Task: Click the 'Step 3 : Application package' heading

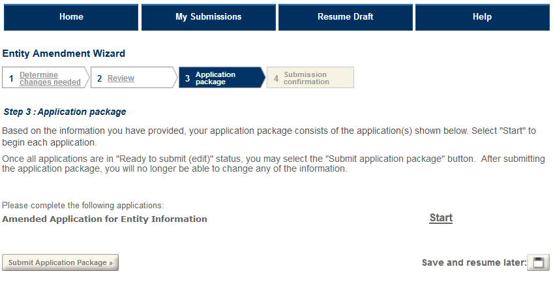Action: point(65,112)
